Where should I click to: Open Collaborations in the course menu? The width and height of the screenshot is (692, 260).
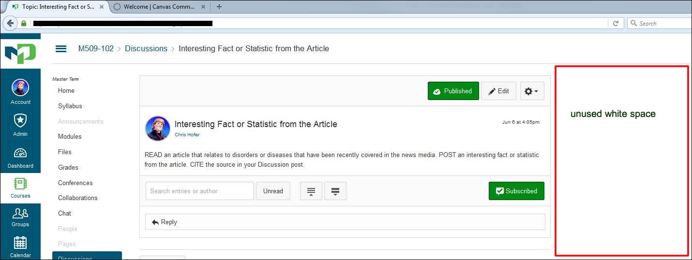(x=78, y=198)
